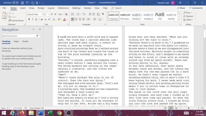Click paragraph Shading icon

point(94,19)
